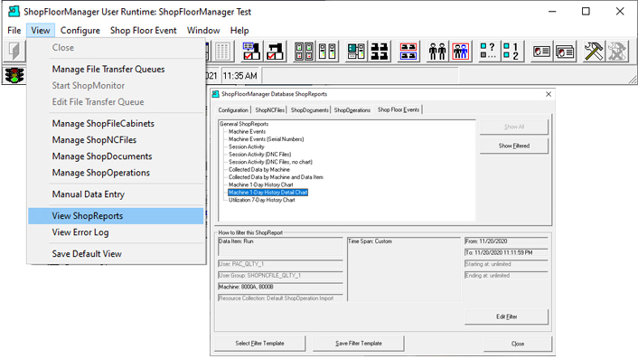Screen dimensions: 638x359
Task: Click the From: 11/20/2020 date field
Action: (x=506, y=241)
